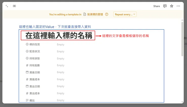Pick a date in 買進日期 Empty field
The image size is (187, 107).
[x=61, y=72]
